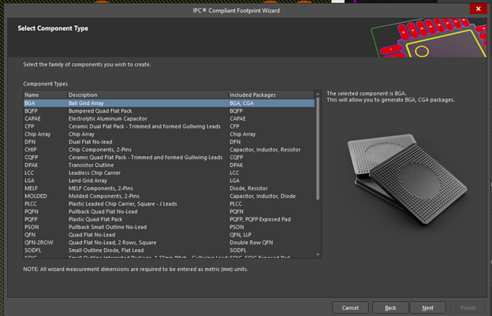The image size is (492, 316).
Task: Select CQFP Ceramic Quad Flat Pack
Action: (x=169, y=158)
